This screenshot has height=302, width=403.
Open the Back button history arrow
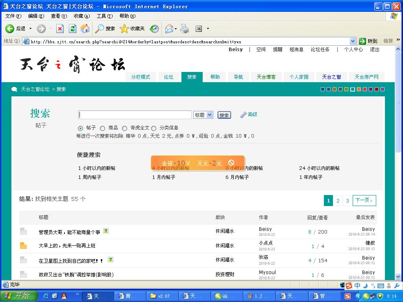coord(31,29)
